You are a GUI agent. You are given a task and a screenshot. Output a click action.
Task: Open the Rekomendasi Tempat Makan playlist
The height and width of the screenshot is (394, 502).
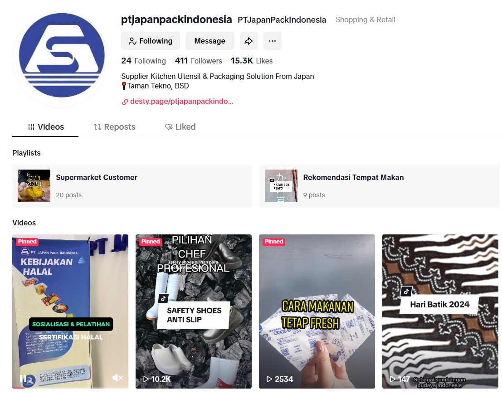click(x=380, y=185)
